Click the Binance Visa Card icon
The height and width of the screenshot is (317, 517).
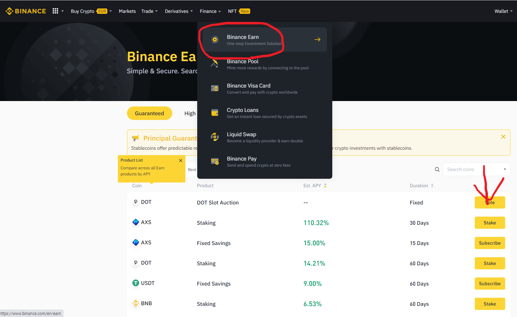pyautogui.click(x=215, y=88)
